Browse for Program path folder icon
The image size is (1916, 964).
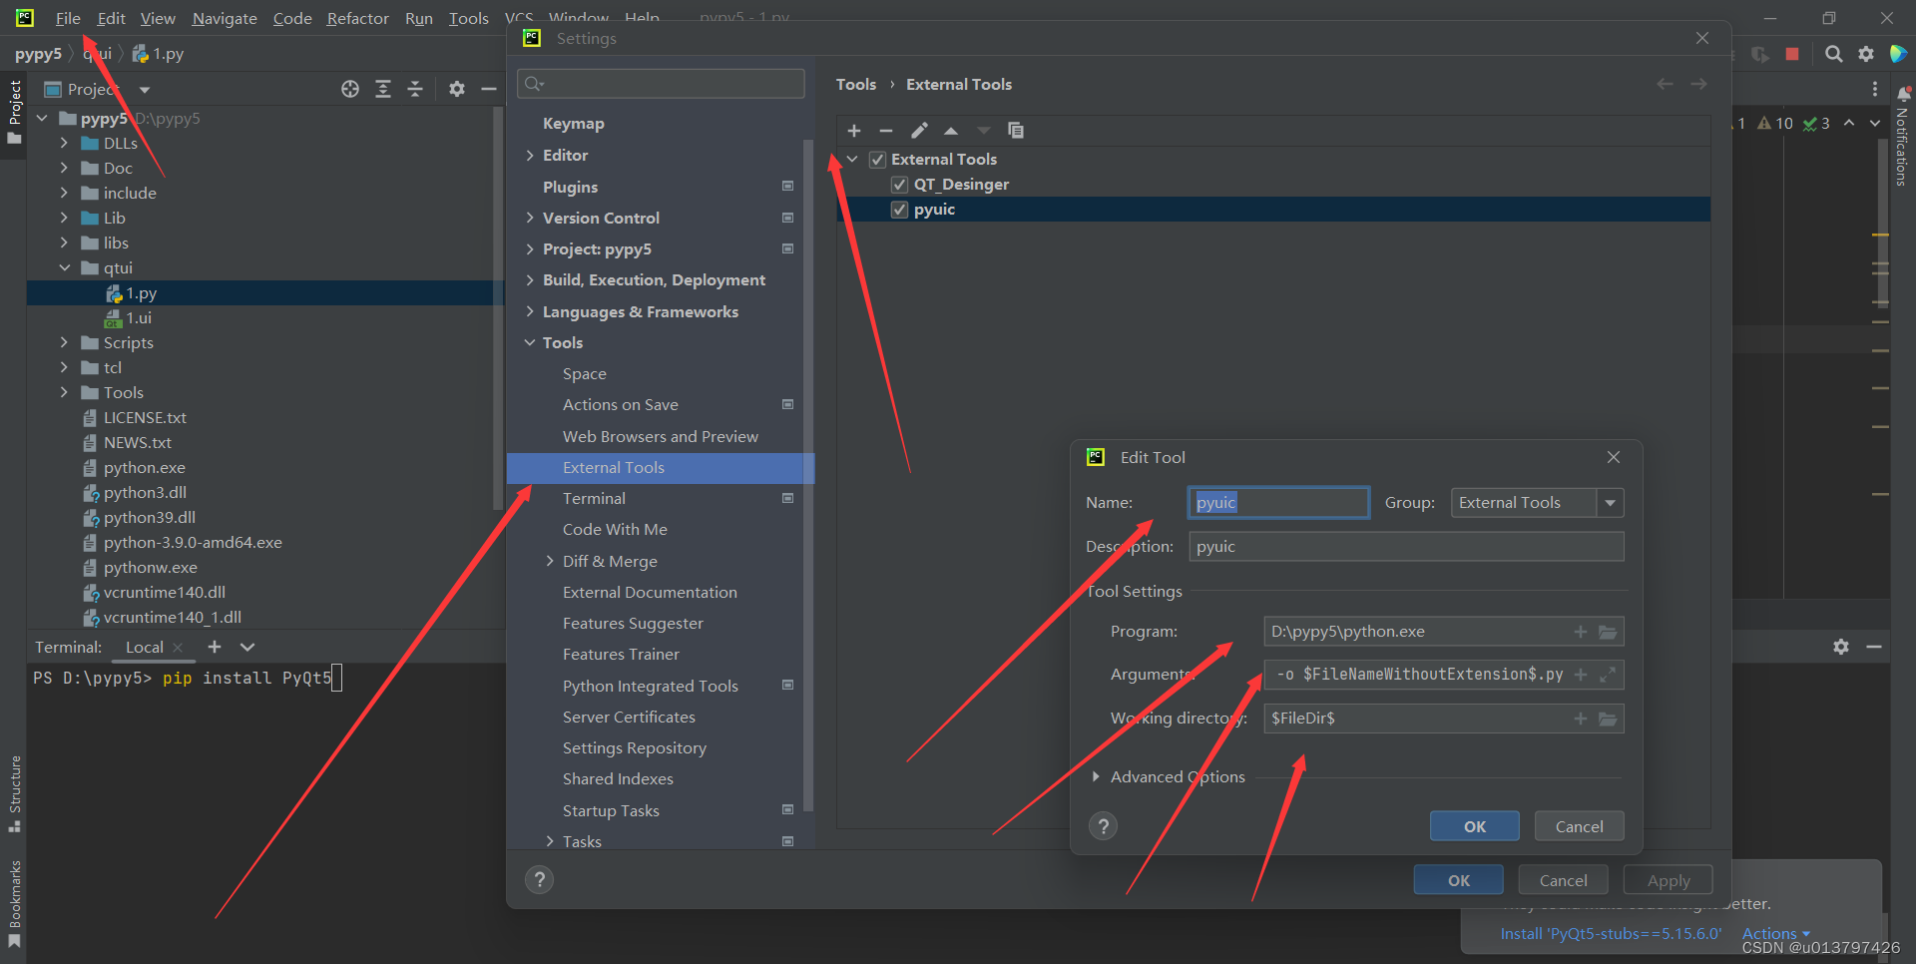pos(1608,632)
